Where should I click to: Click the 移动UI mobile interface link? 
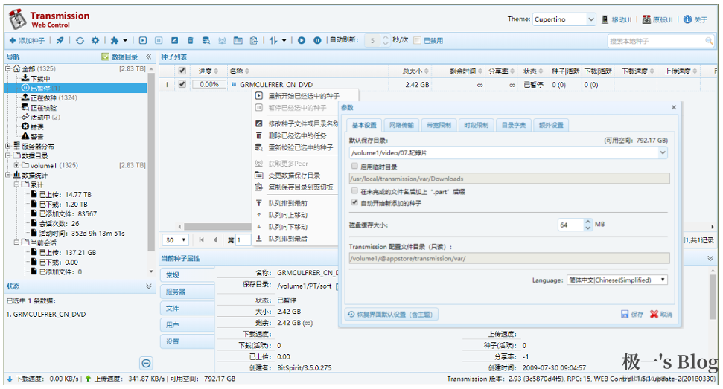pos(617,19)
